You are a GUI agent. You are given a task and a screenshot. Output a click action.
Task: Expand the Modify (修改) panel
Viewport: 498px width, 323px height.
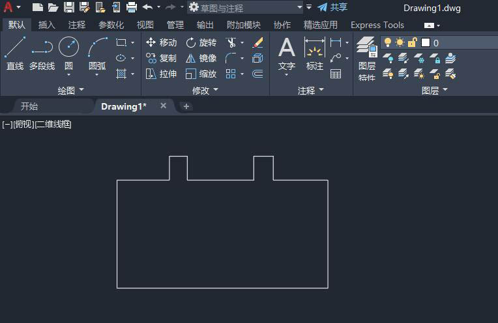[x=205, y=90]
